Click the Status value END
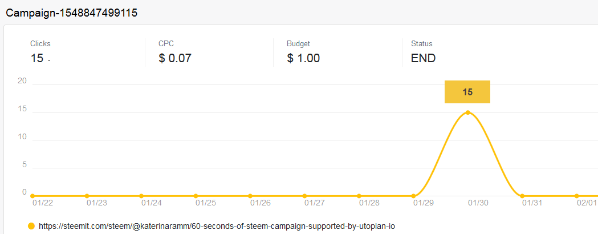 (424, 58)
